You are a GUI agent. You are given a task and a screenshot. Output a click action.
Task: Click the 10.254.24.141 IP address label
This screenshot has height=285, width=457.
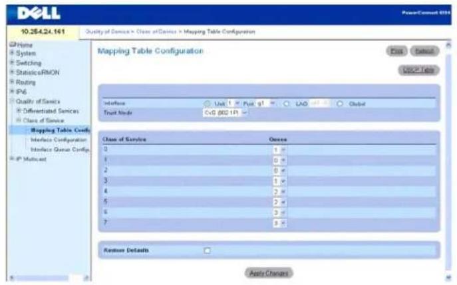(43, 31)
